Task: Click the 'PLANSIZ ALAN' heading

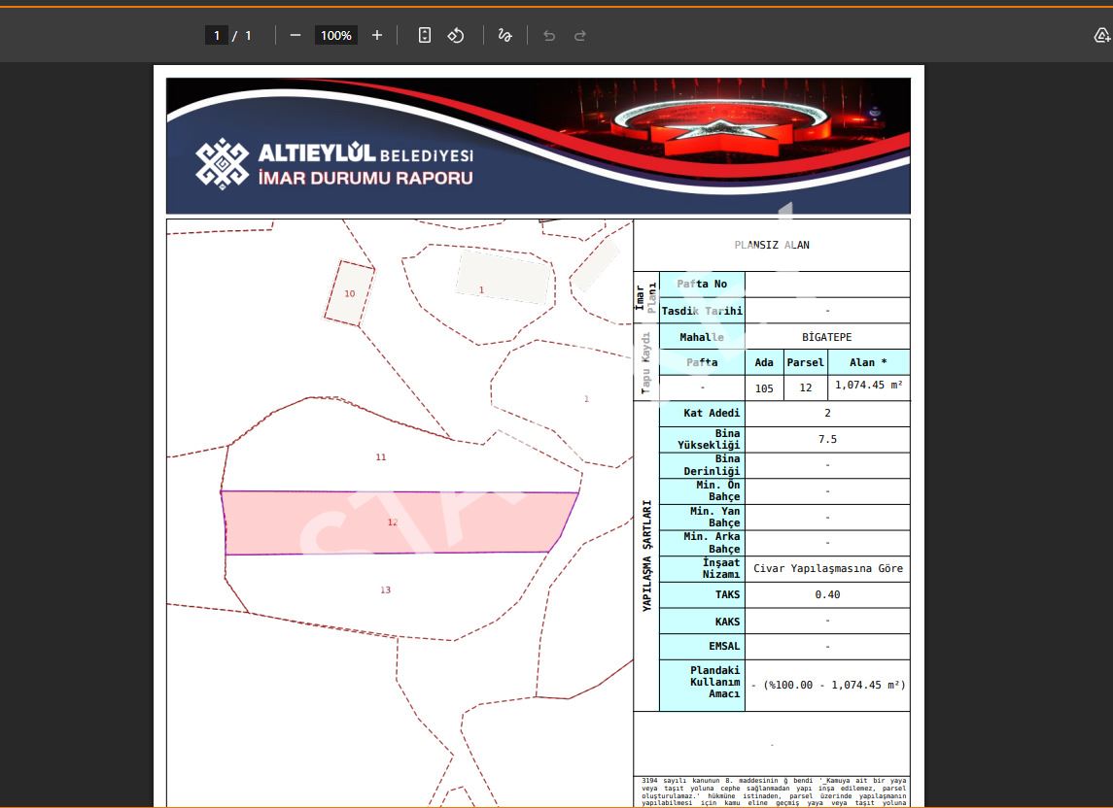Action: 772,245
